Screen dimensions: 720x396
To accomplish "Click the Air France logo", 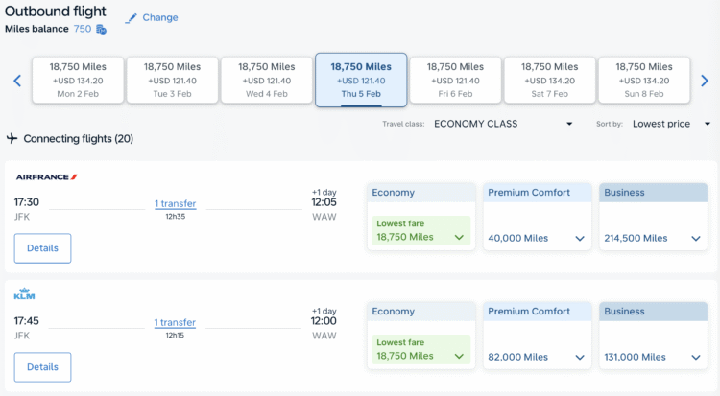I will [46, 177].
